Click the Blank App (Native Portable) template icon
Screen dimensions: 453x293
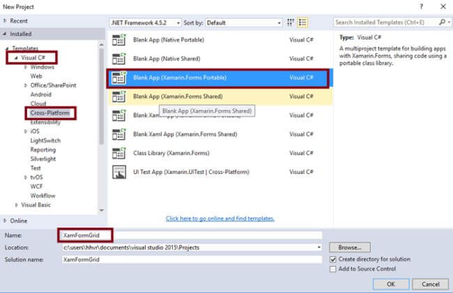(119, 40)
